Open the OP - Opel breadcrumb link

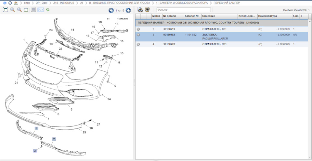[x=43, y=3]
